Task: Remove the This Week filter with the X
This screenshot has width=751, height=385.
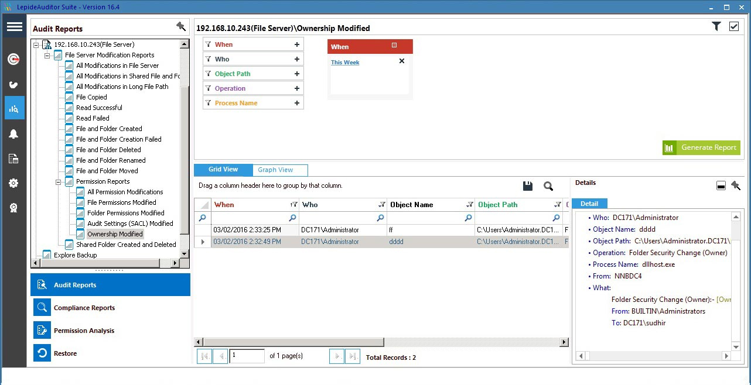Action: coord(402,61)
